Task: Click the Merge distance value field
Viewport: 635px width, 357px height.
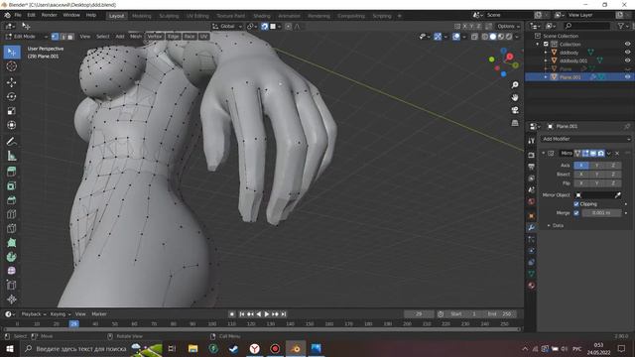Action: click(x=601, y=213)
